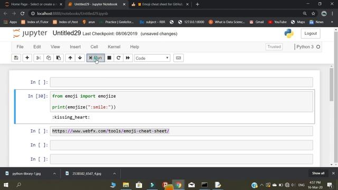
Task: Click the emojize code cell editor
Action: [181, 101]
